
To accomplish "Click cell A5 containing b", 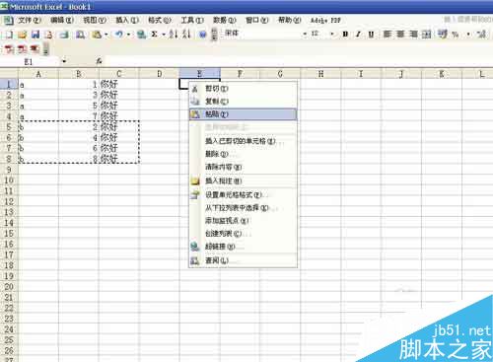I will tap(38, 127).
